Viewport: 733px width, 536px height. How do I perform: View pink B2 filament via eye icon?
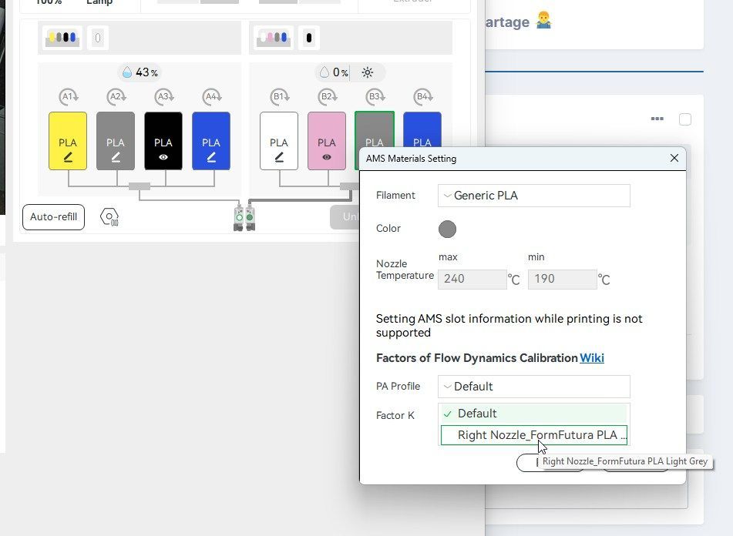327,157
